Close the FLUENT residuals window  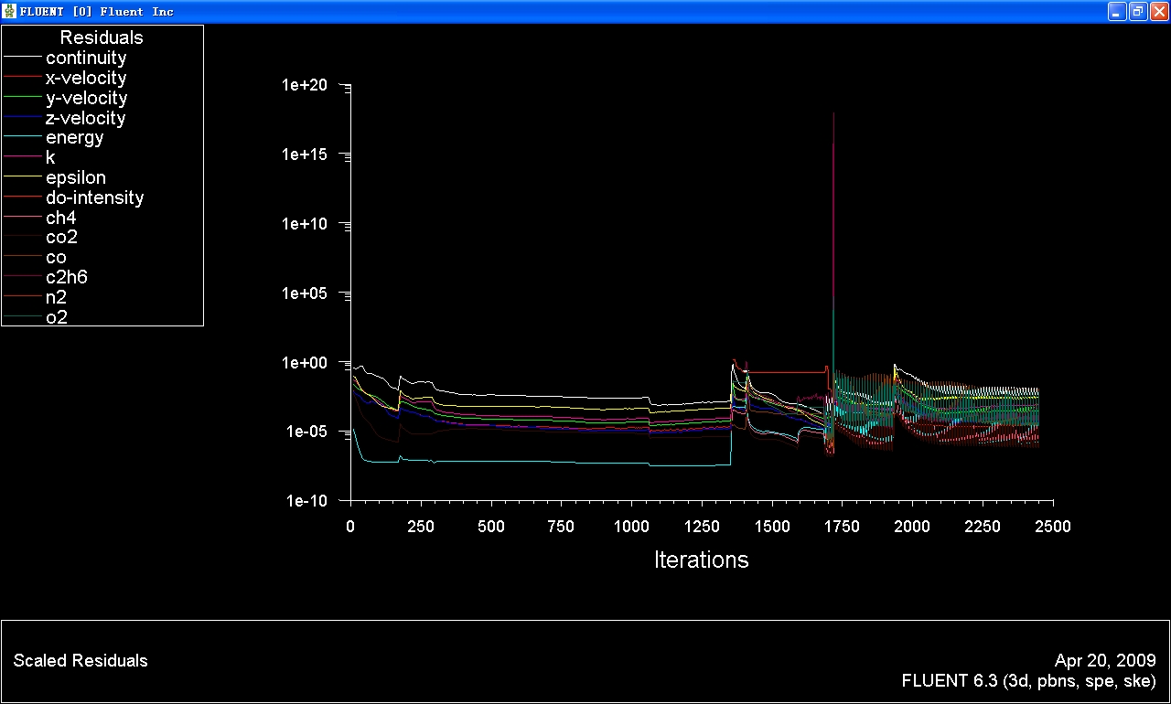(x=1159, y=11)
